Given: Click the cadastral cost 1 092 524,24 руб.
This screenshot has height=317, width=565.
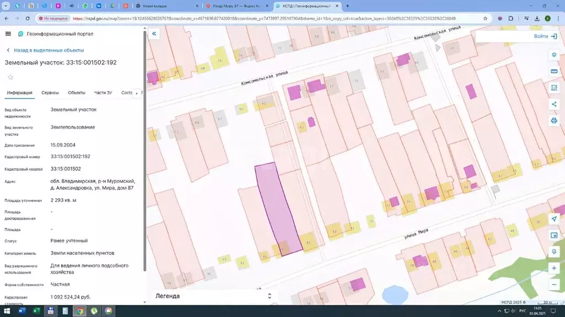Looking at the screenshot, I should [x=71, y=297].
